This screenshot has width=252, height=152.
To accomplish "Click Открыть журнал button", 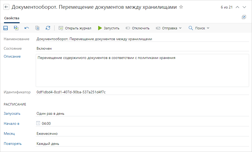I will (75, 28).
